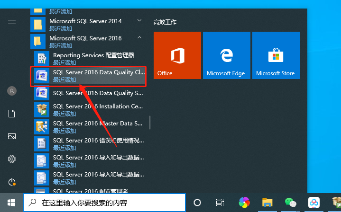Click the user account icon

tap(12, 91)
